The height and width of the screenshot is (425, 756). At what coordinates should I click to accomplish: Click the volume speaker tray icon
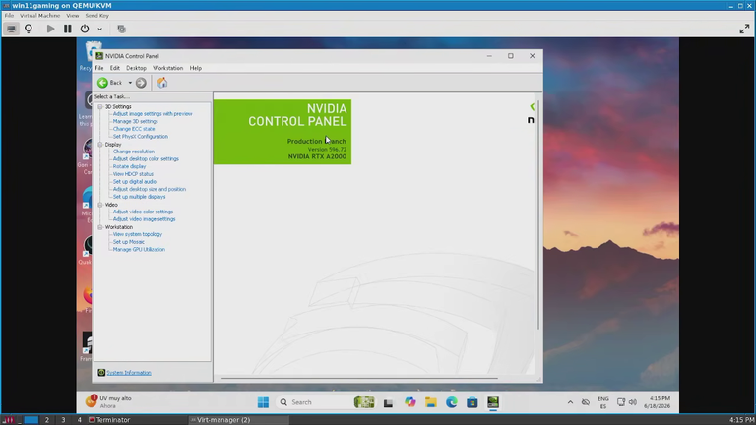click(x=633, y=402)
